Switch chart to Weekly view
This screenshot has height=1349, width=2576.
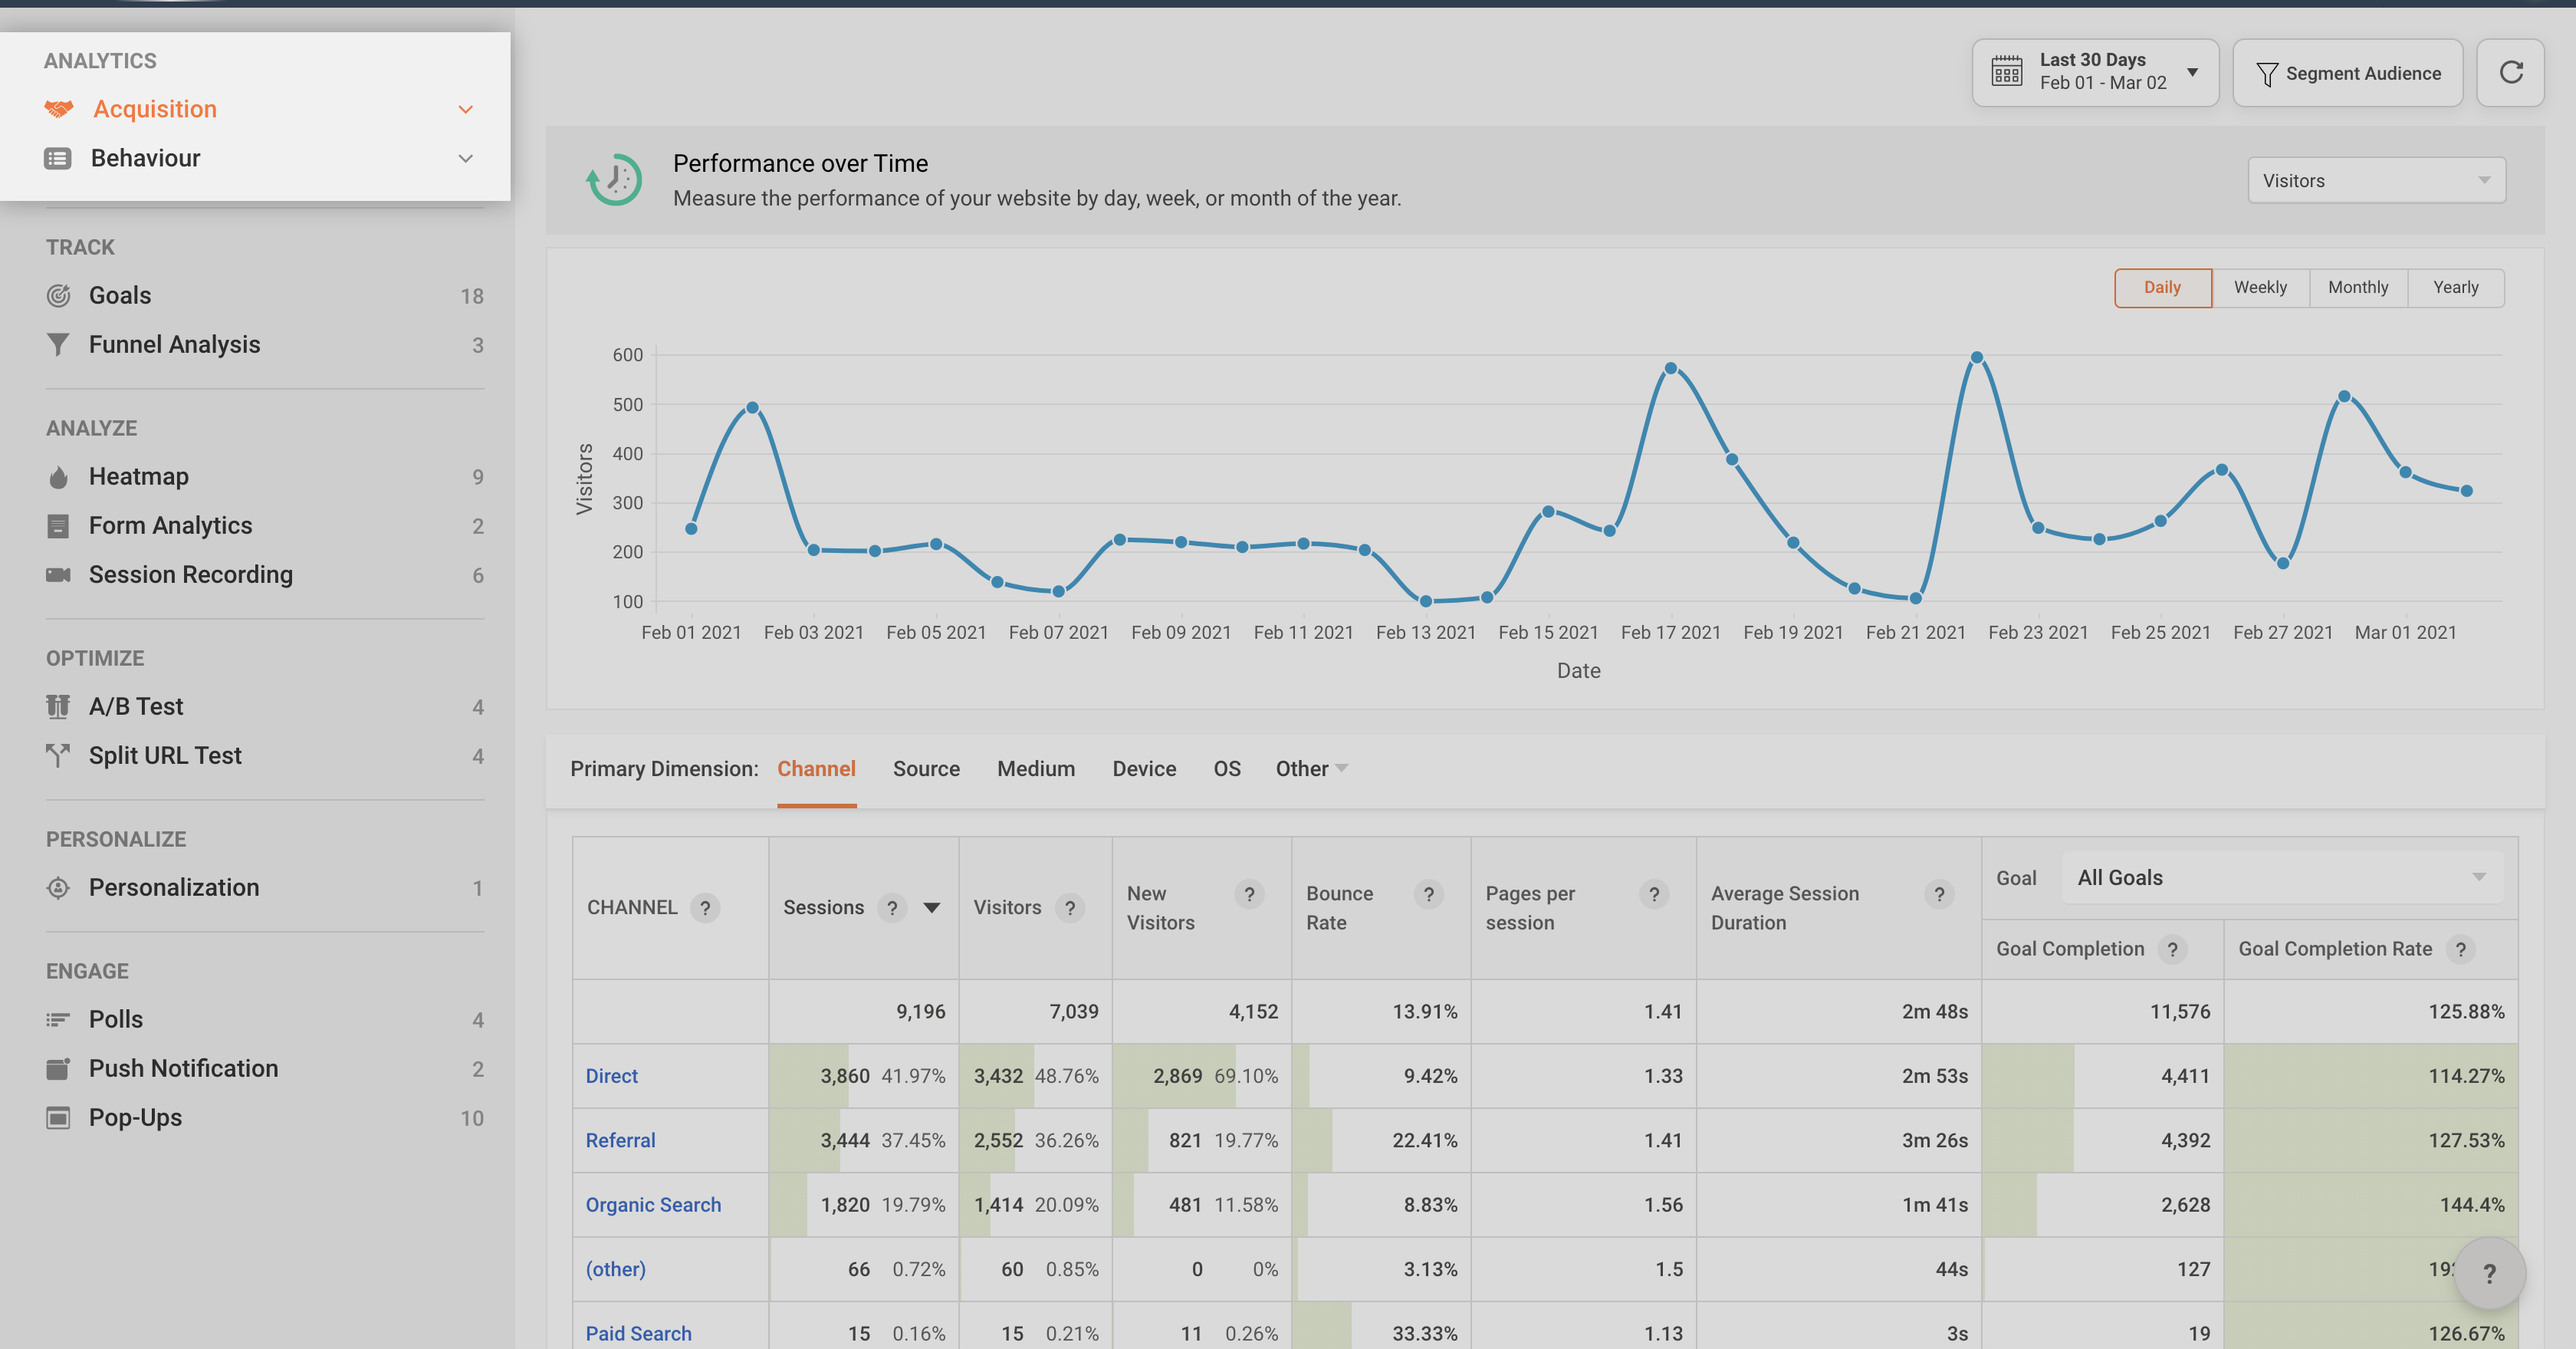tap(2260, 288)
